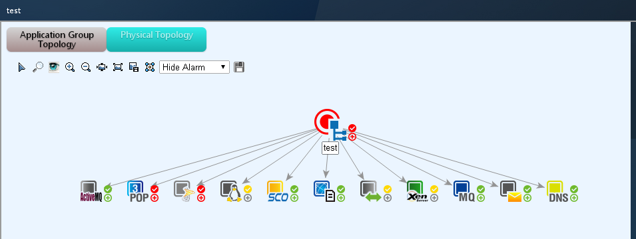Save layout with the floppy disk icon
The height and width of the screenshot is (239, 636).
239,67
